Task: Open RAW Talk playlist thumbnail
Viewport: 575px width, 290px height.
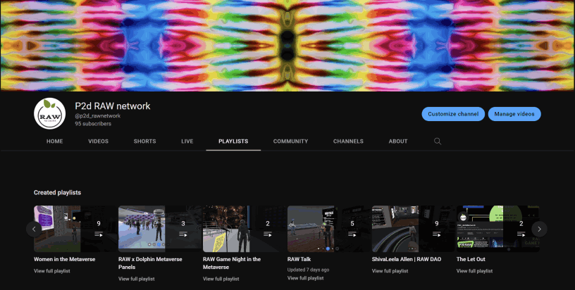Action: 329,229
